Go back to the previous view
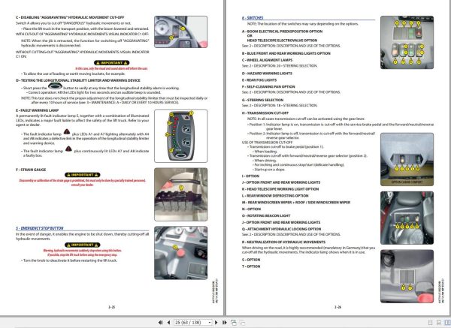 click(x=234, y=323)
